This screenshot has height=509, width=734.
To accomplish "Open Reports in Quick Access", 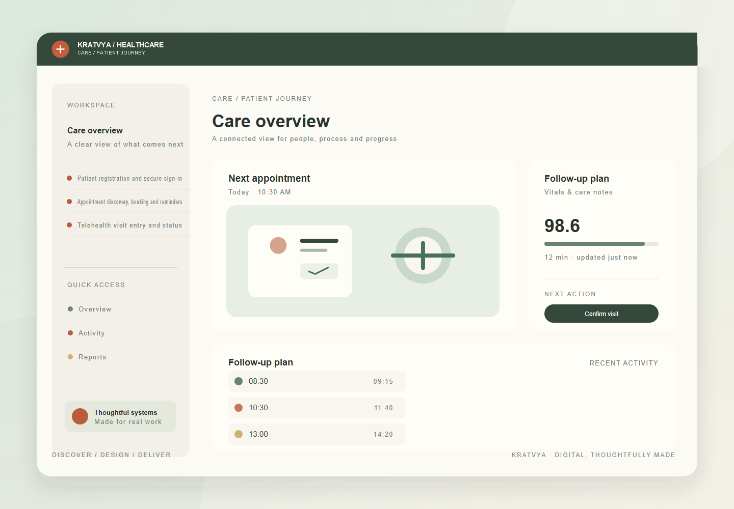I will pyautogui.click(x=87, y=357).
